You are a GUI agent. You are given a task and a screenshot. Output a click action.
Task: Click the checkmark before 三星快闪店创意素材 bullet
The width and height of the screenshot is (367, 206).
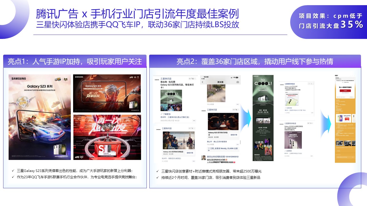coord(157,171)
